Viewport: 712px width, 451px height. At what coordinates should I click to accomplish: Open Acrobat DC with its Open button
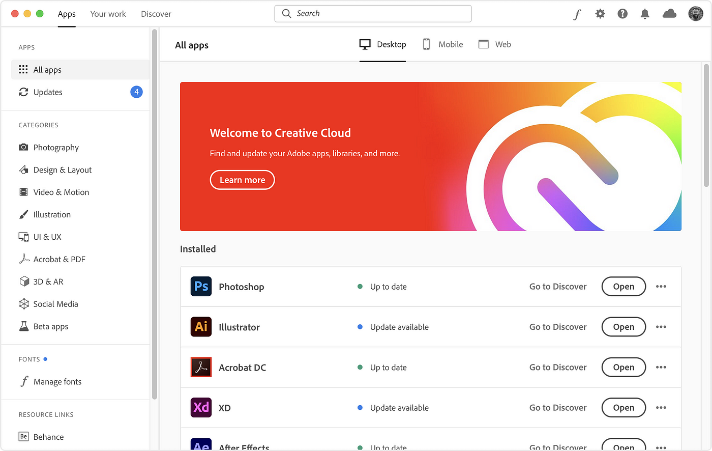(624, 367)
